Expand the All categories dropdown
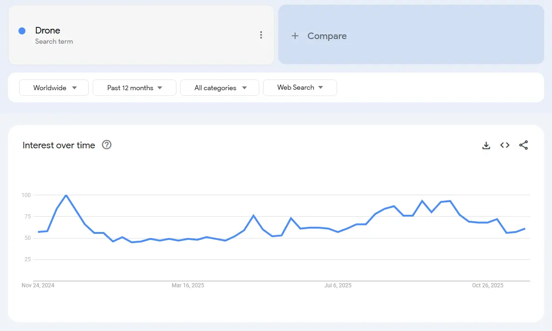Screen dimensions: 552x331 [x=219, y=87]
